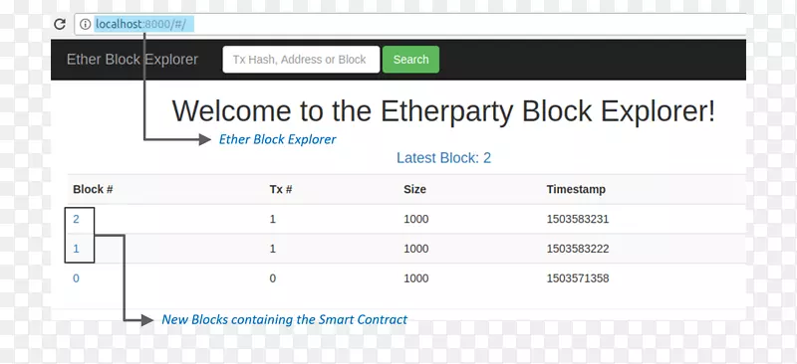Click the Timestamp column header

pos(576,189)
